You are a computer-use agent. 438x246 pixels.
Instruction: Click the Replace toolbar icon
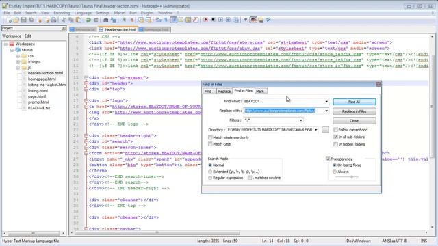(113, 20)
